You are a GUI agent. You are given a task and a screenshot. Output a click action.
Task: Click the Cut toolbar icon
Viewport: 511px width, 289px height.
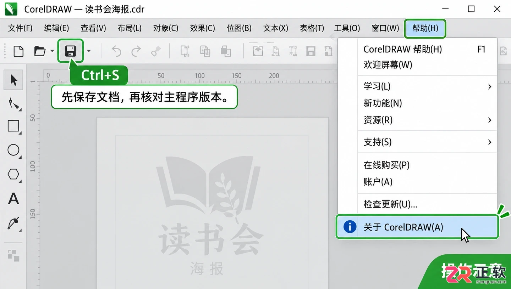tap(185, 51)
